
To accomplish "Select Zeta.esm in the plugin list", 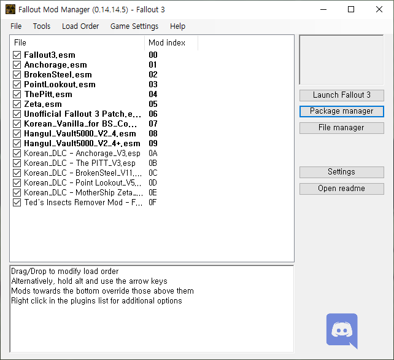I will (x=43, y=104).
